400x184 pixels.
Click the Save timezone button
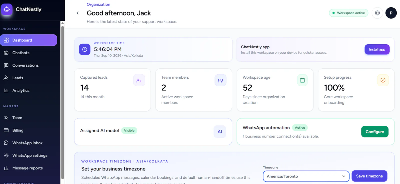pos(369,176)
